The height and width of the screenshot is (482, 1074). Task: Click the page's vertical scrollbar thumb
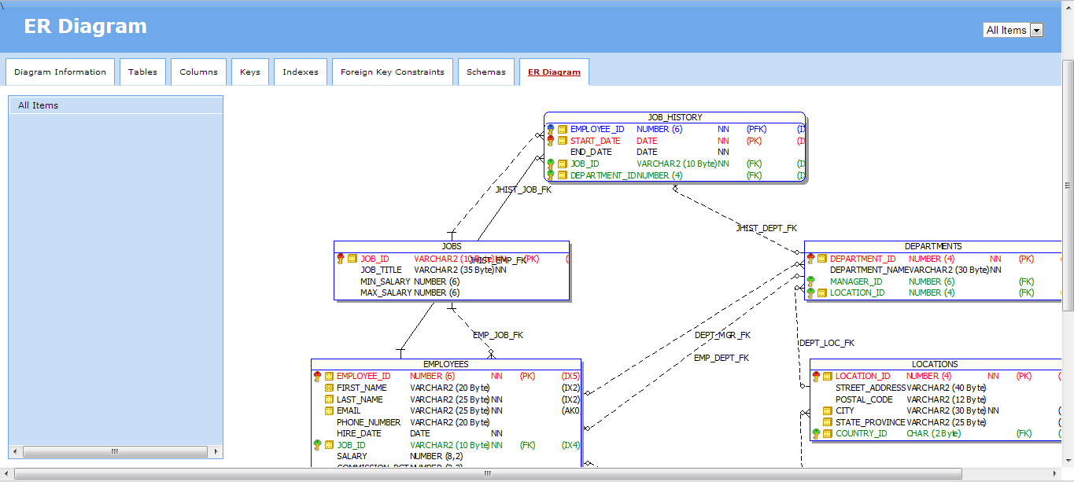(x=1068, y=186)
